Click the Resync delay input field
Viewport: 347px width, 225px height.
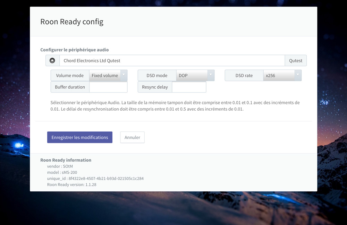click(189, 87)
